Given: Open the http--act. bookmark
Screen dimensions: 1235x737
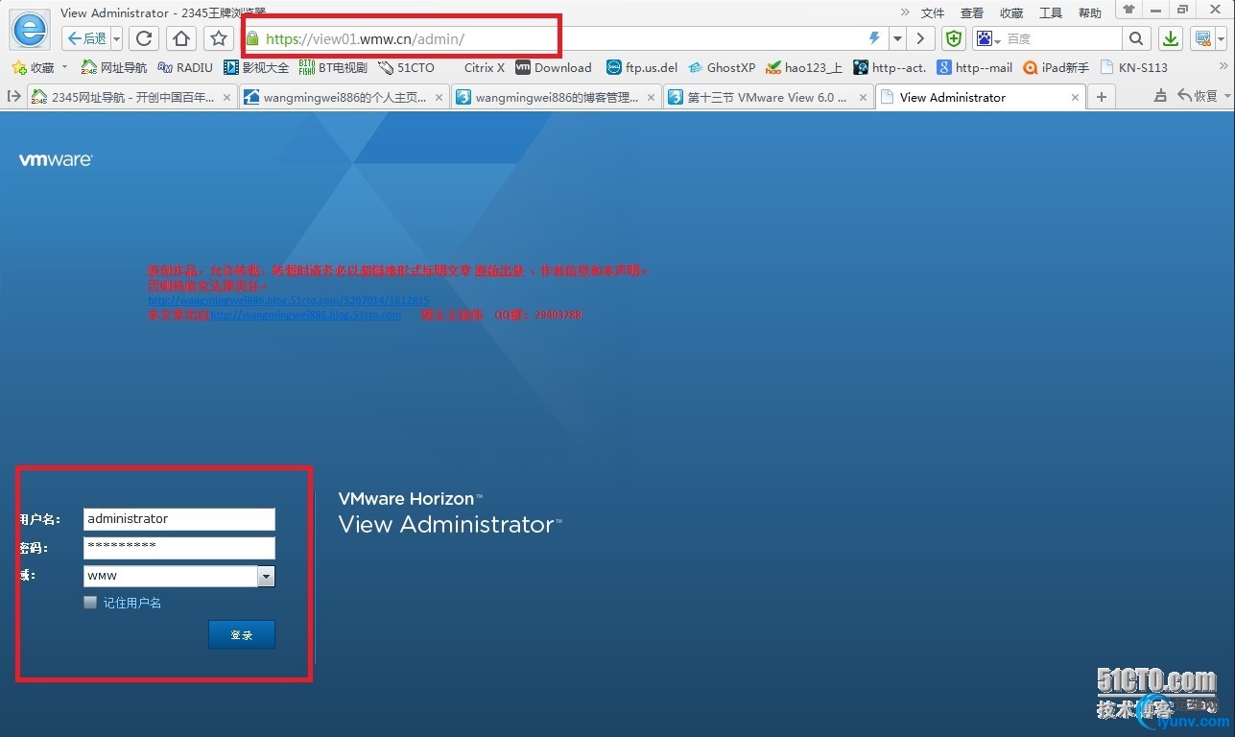Looking at the screenshot, I should tap(890, 67).
